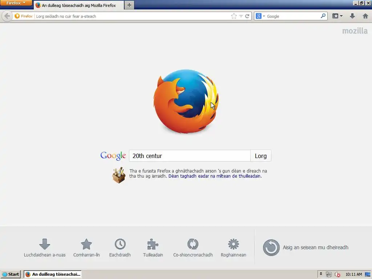The height and width of the screenshot is (279, 372).
Task: Open Co-shioncronachadh sync
Action: pos(193,248)
